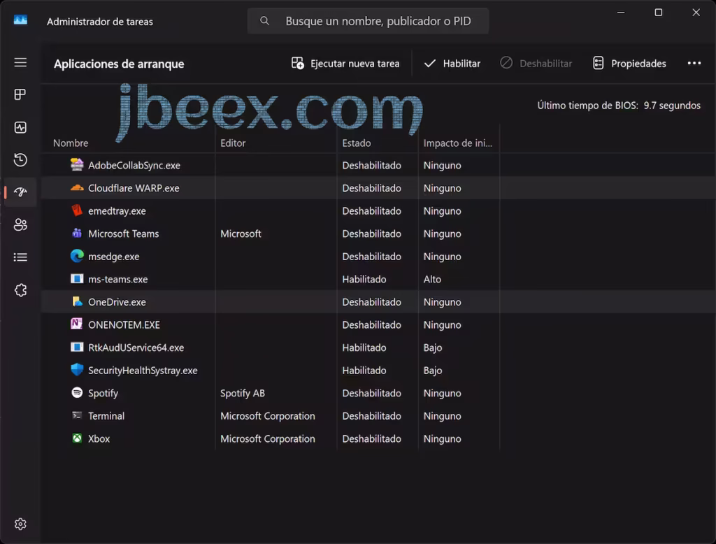Click the Xbox icon
The width and height of the screenshot is (716, 544).
tap(77, 438)
